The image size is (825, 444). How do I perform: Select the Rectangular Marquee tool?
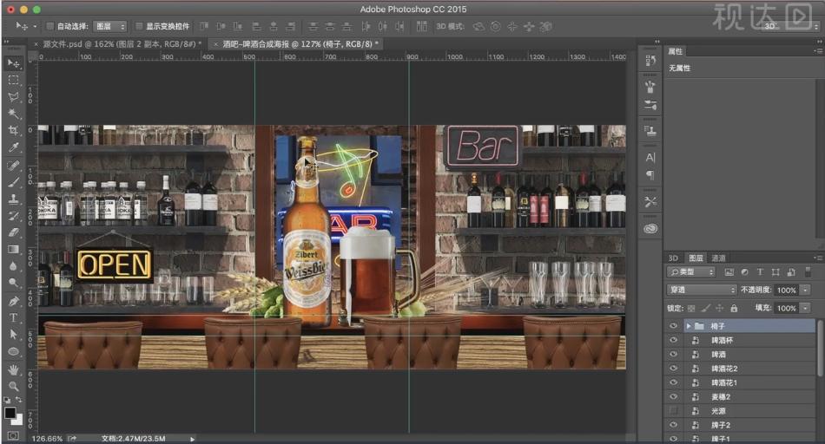point(13,81)
